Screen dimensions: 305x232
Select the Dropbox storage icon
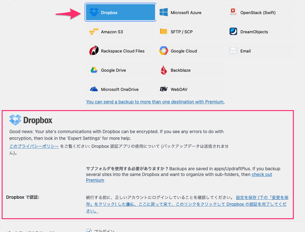tap(94, 12)
